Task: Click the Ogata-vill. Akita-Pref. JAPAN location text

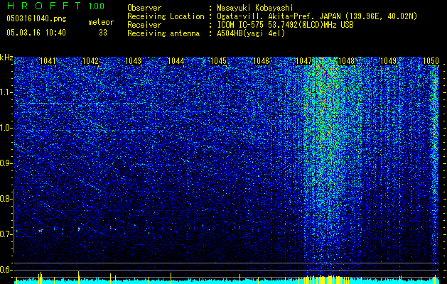Action: [x=317, y=16]
